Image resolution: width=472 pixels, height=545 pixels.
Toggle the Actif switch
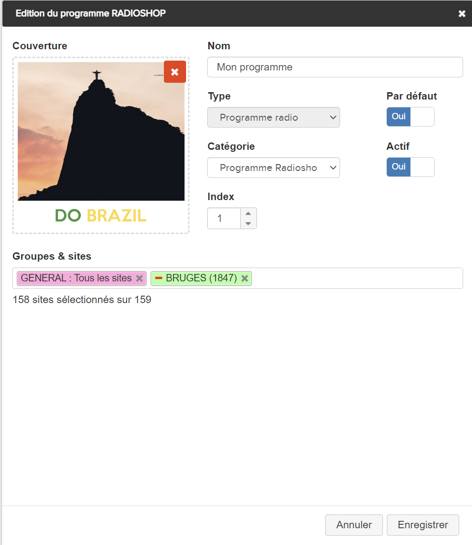[x=410, y=167]
